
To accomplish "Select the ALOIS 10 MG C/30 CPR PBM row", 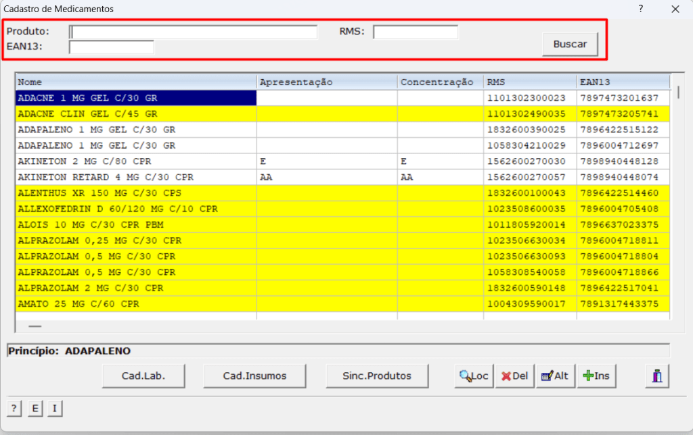I will [135, 225].
